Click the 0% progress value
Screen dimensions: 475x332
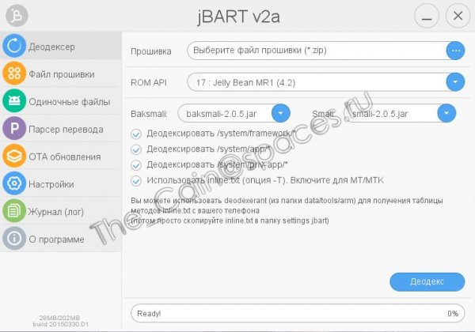(453, 314)
